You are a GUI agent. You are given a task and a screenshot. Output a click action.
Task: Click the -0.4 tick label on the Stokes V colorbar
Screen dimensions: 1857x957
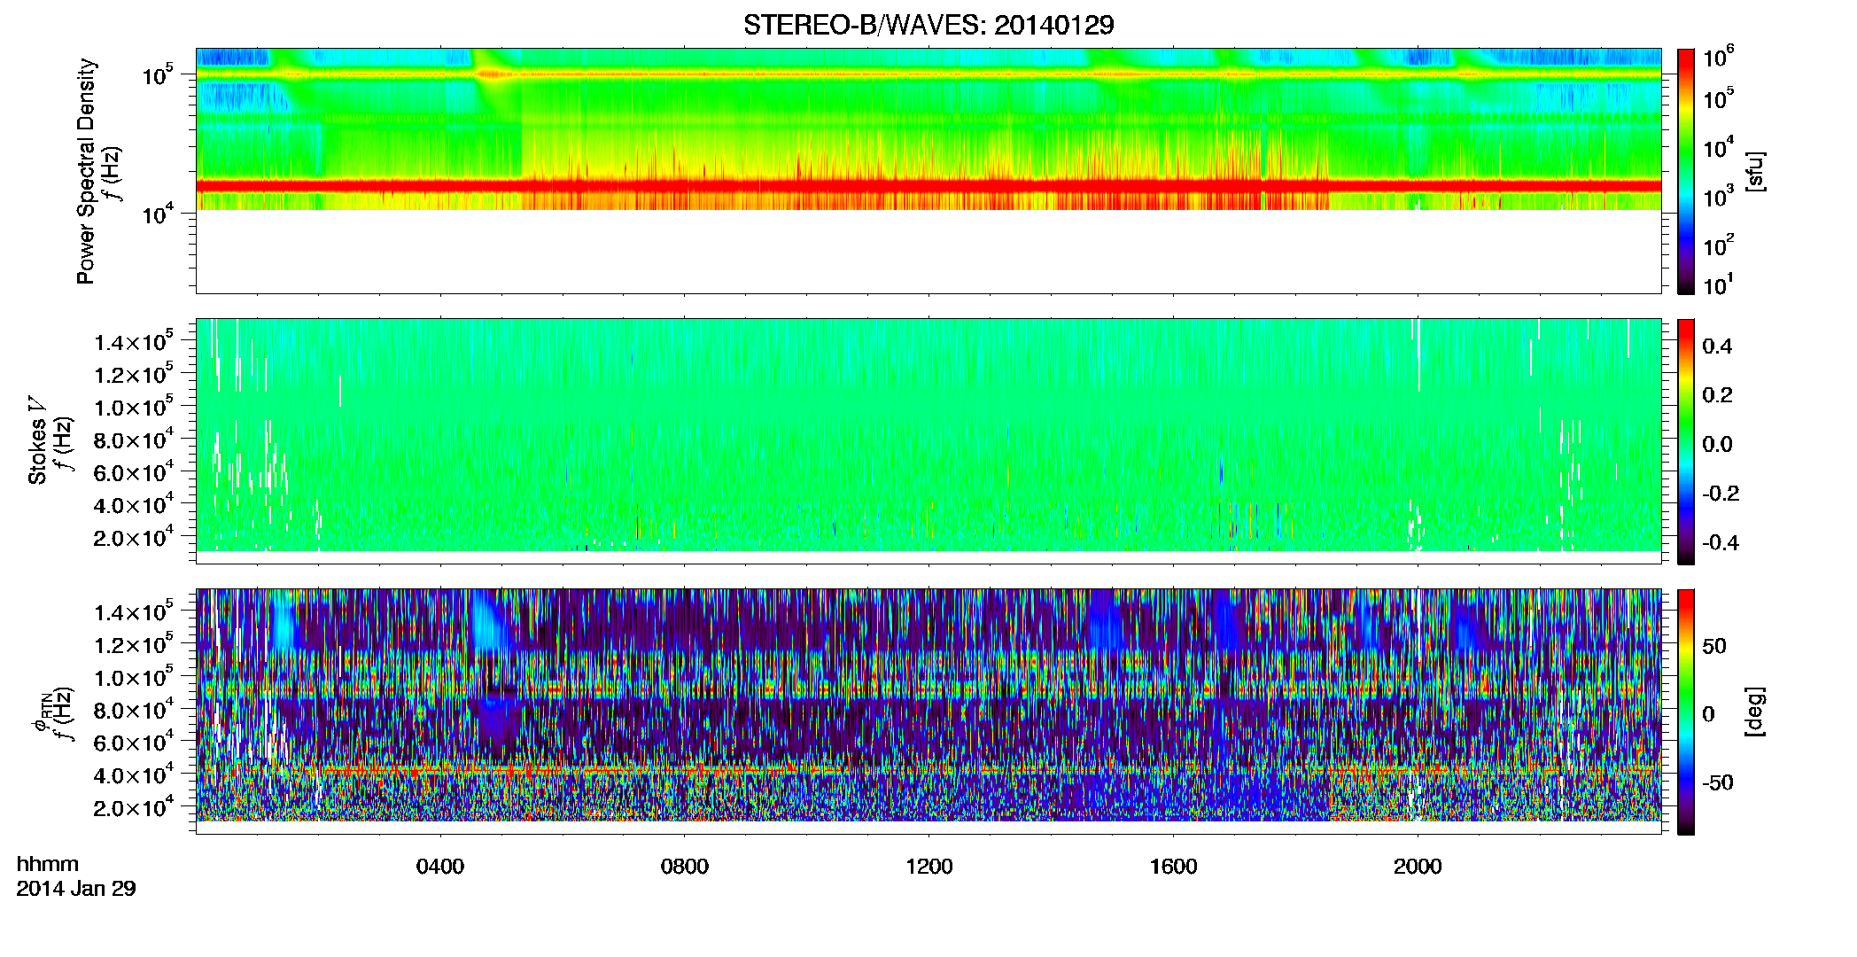pyautogui.click(x=1721, y=542)
